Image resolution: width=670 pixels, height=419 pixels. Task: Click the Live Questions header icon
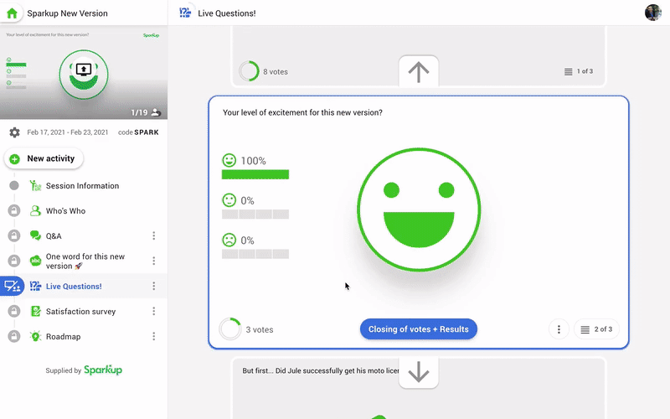(x=185, y=13)
